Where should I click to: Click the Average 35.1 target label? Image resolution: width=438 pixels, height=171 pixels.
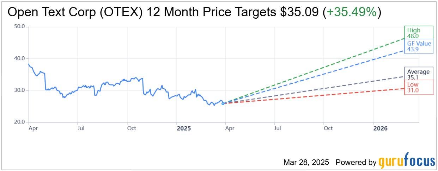pyautogui.click(x=419, y=74)
